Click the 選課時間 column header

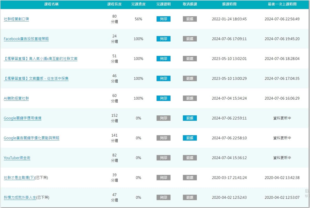[x=229, y=4]
